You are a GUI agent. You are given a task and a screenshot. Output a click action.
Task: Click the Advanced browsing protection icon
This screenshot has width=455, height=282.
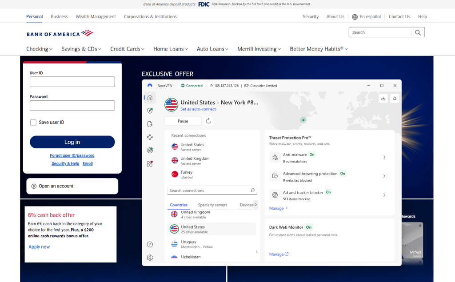[x=275, y=176]
